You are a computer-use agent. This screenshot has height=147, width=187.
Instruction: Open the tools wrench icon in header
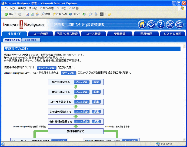pyautogui.click(x=170, y=24)
